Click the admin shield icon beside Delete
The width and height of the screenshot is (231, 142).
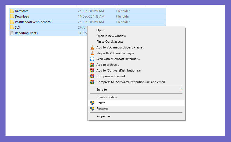pos(92,103)
